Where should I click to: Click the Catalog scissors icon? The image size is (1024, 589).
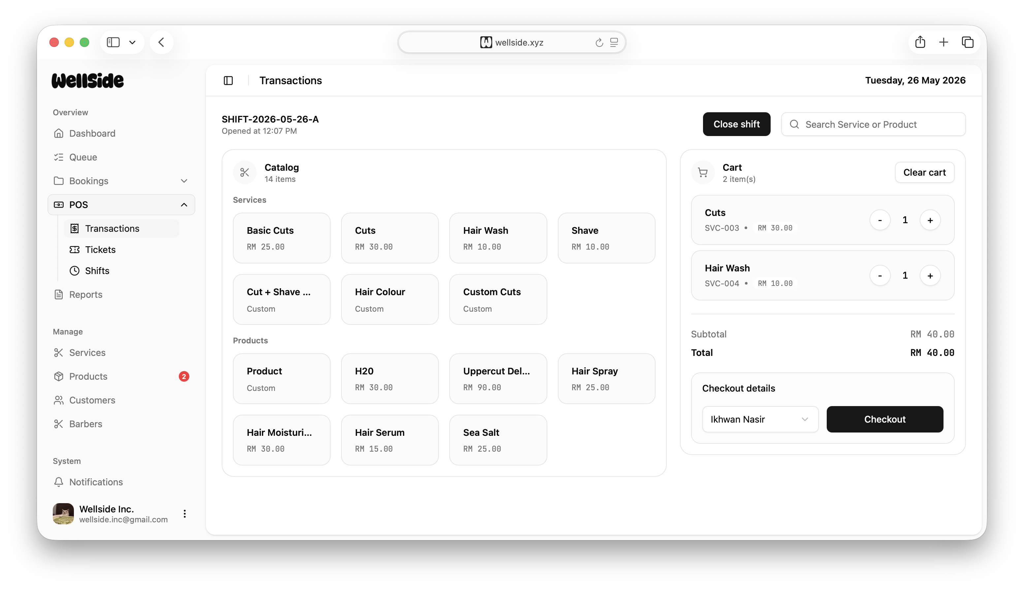(244, 173)
